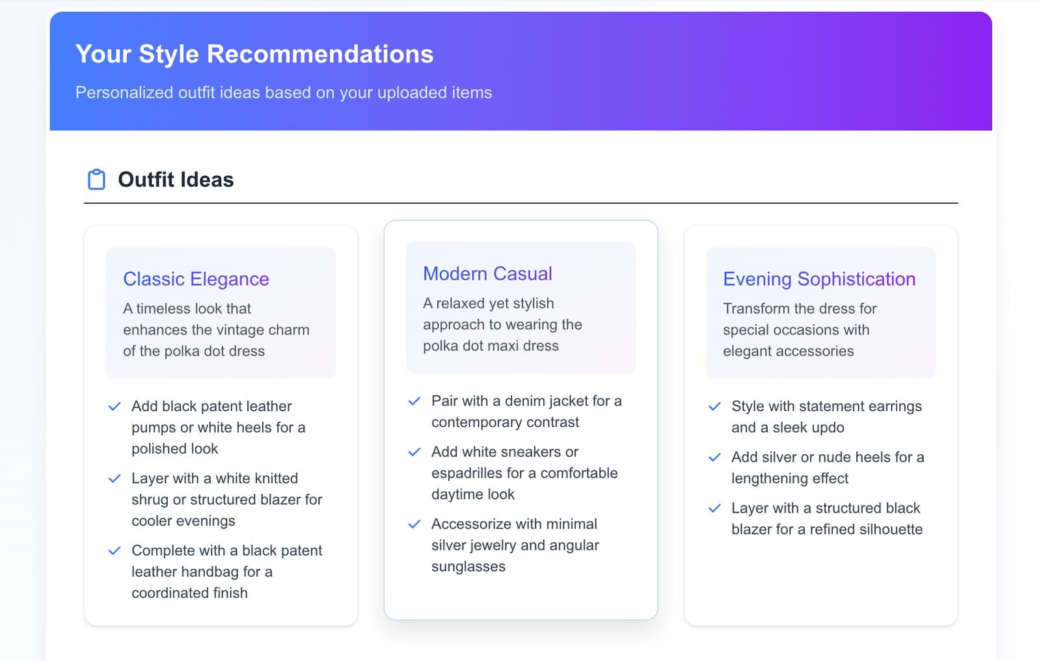Select the Modern Casual card title
This screenshot has height=661, width=1041.
pos(487,274)
